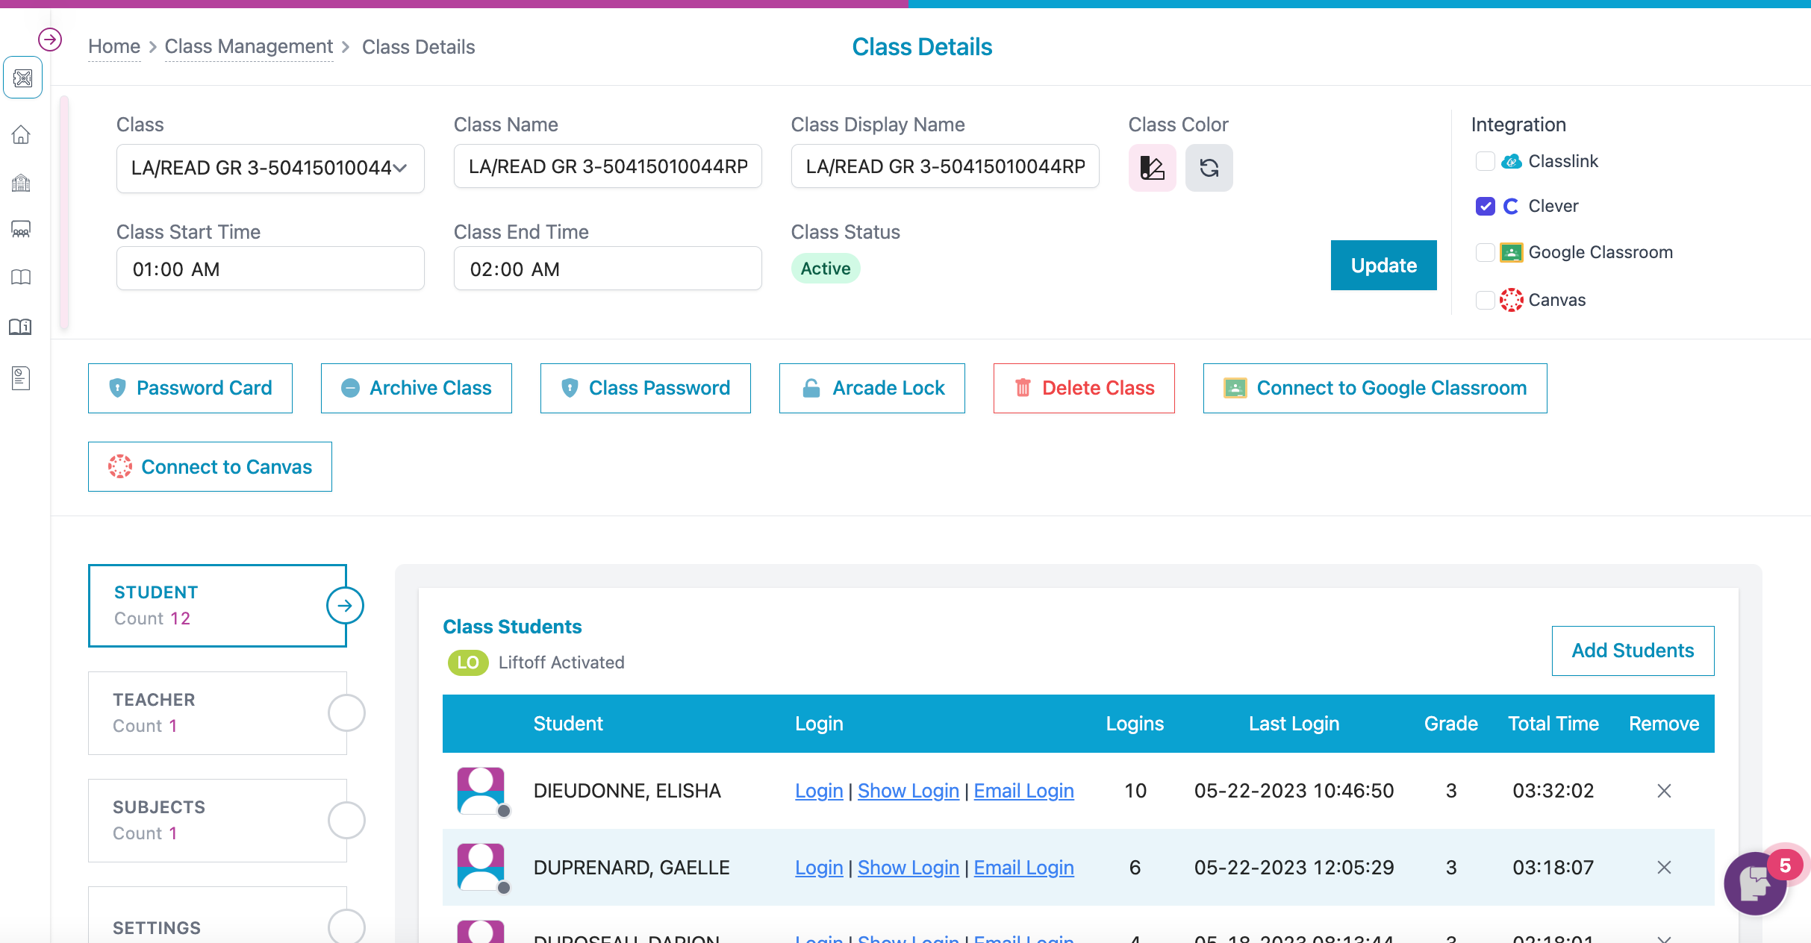Edit the Class Display Name field

click(x=945, y=166)
